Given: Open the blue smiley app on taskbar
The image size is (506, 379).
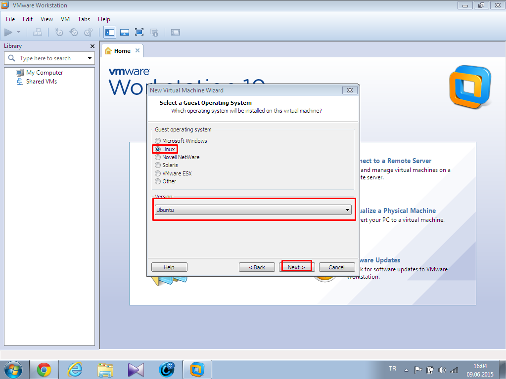Looking at the screenshot, I should 167,369.
